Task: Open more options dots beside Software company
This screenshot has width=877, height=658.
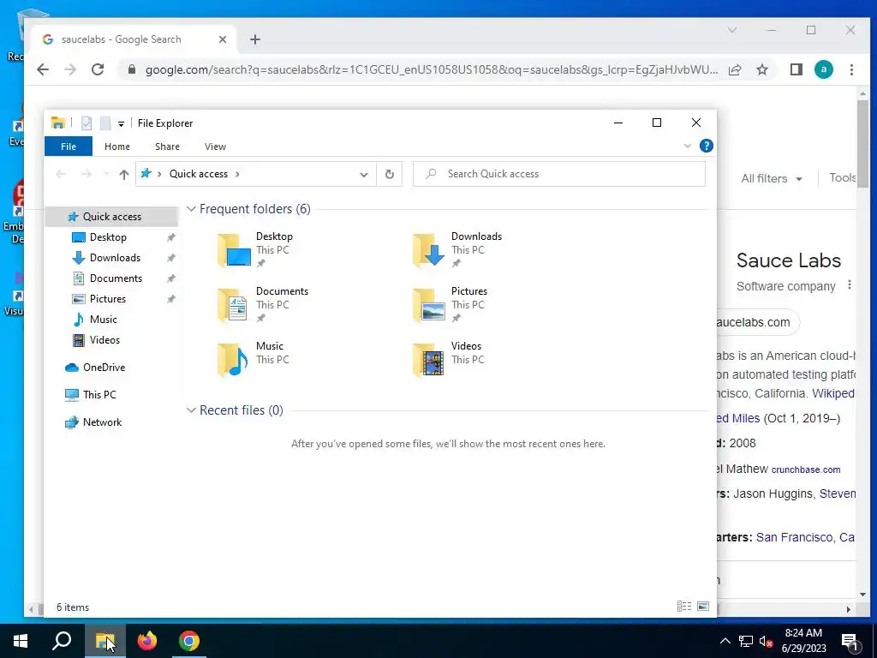Action: click(849, 284)
